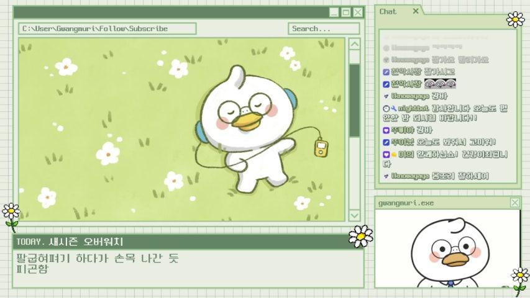
Task: Click the 오늘도 봐줘서 고마워! chat message
Action: [456, 142]
